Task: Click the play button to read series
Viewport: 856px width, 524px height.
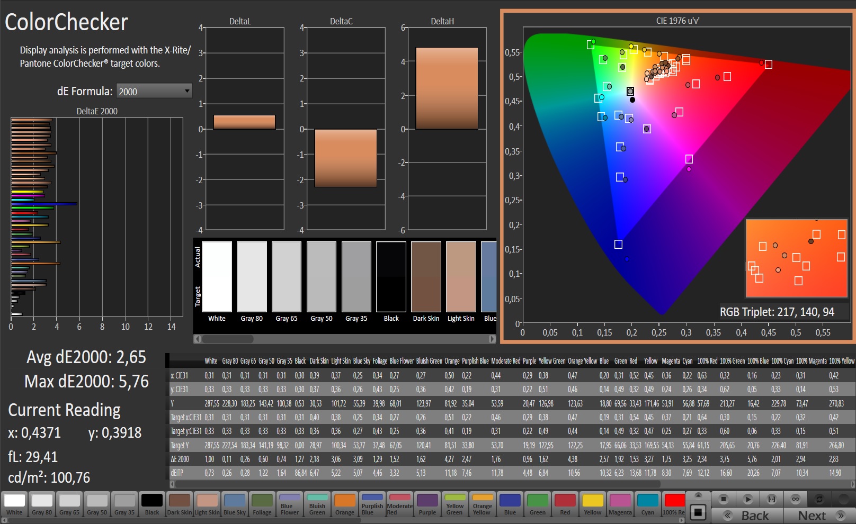Action: (x=747, y=499)
